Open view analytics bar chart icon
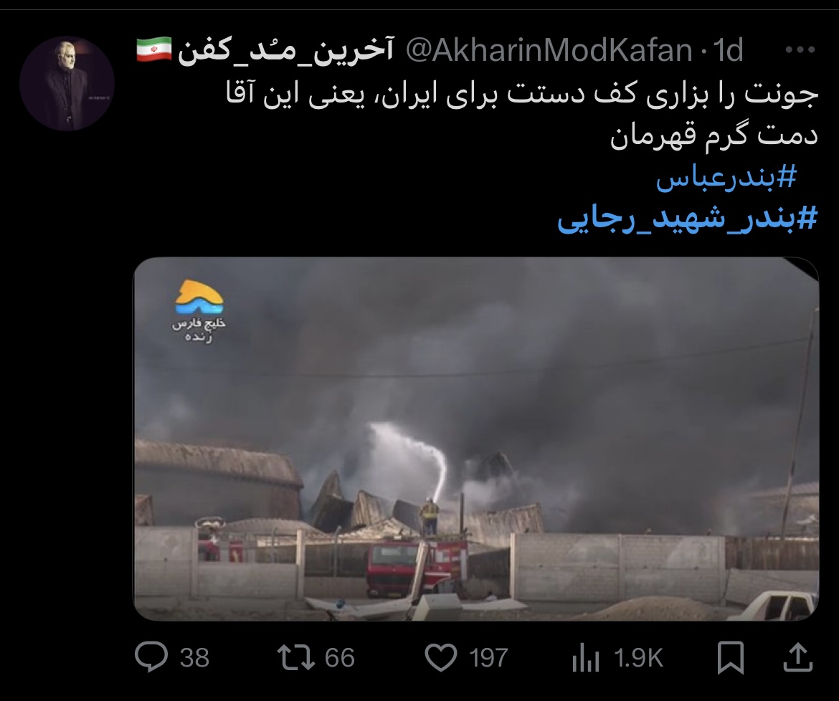 pyautogui.click(x=585, y=658)
